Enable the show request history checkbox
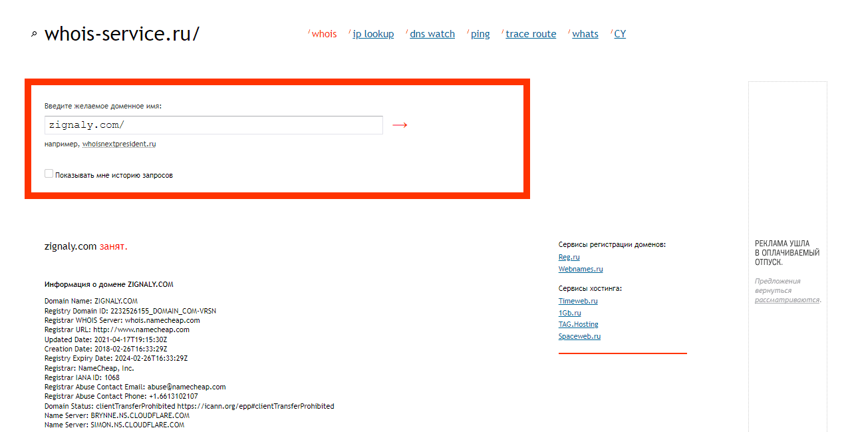 (x=49, y=174)
